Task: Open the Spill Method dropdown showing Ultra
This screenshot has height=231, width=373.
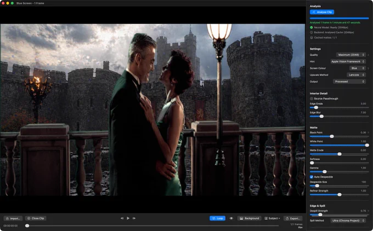Action: (x=348, y=221)
